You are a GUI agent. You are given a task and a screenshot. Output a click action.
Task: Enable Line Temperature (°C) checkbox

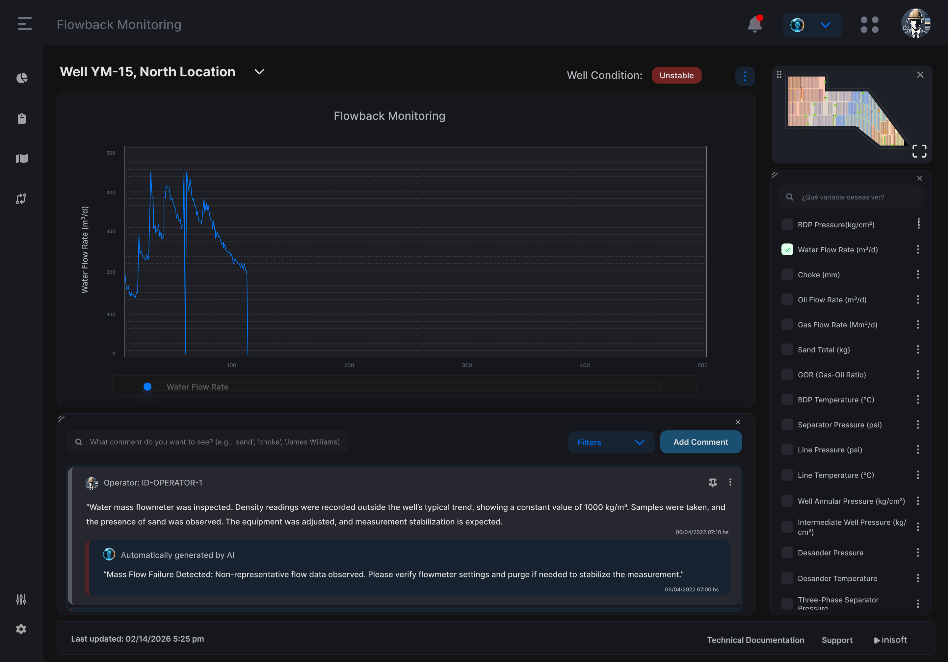[x=787, y=475]
